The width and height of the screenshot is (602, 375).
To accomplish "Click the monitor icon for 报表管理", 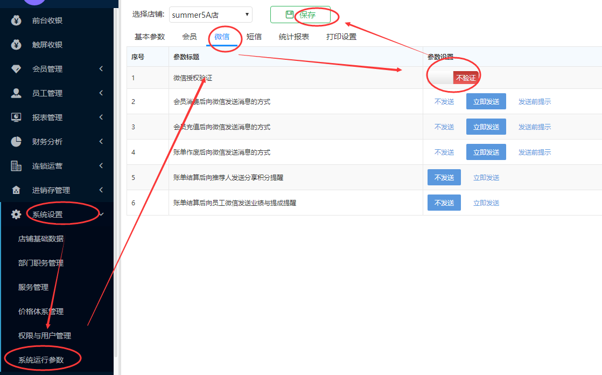I will tap(16, 117).
